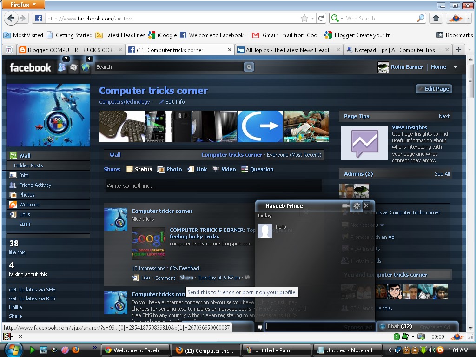The image size is (476, 357).
Task: Open the Facebook messages icon
Action: [74, 67]
